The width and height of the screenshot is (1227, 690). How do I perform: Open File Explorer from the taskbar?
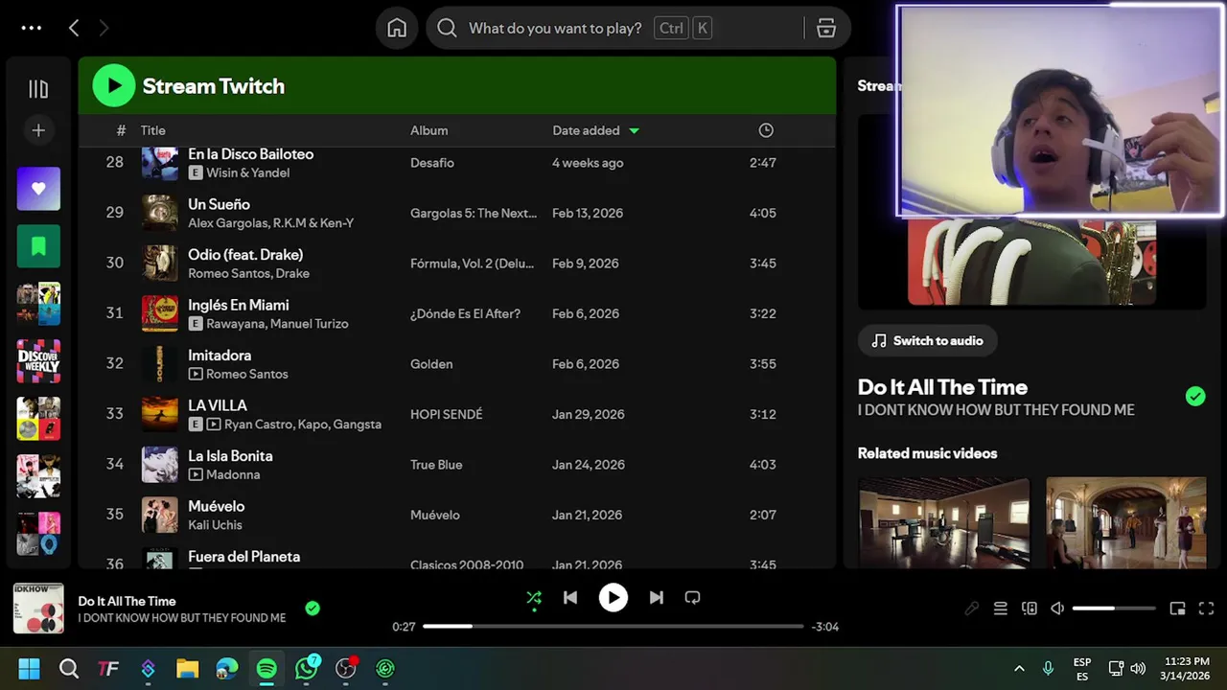[187, 669]
